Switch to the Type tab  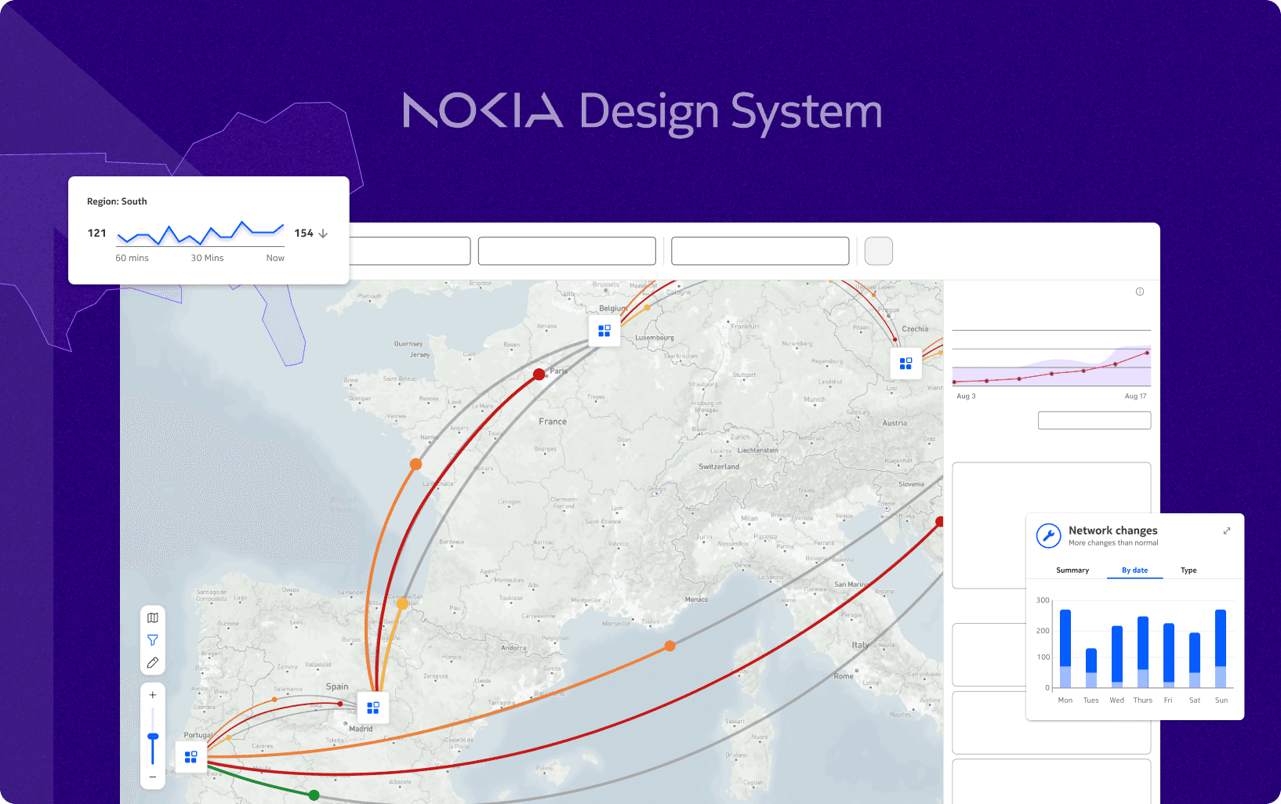1188,570
